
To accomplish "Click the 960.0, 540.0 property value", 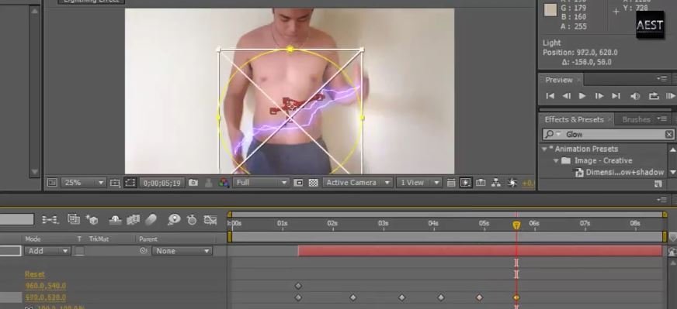I will [x=45, y=286].
